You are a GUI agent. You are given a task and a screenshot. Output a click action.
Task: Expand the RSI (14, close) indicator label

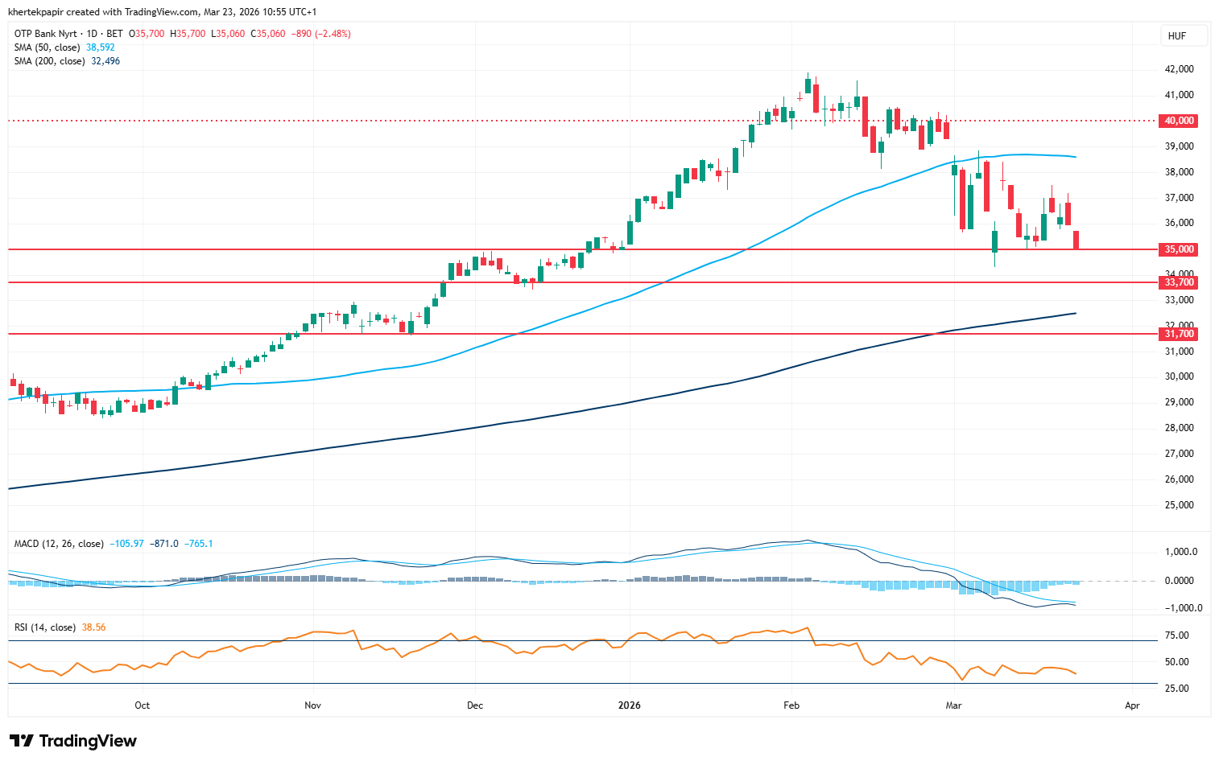point(44,627)
